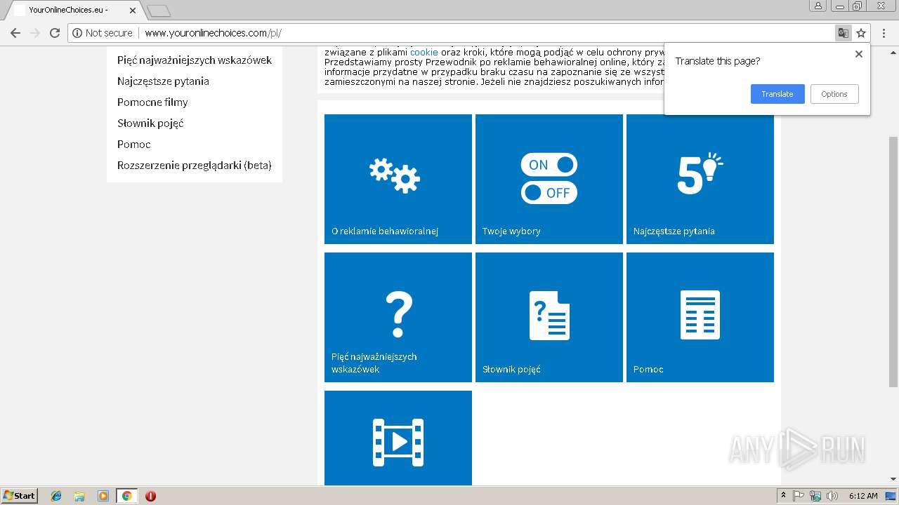
Task: Open the Start menu
Action: point(20,496)
